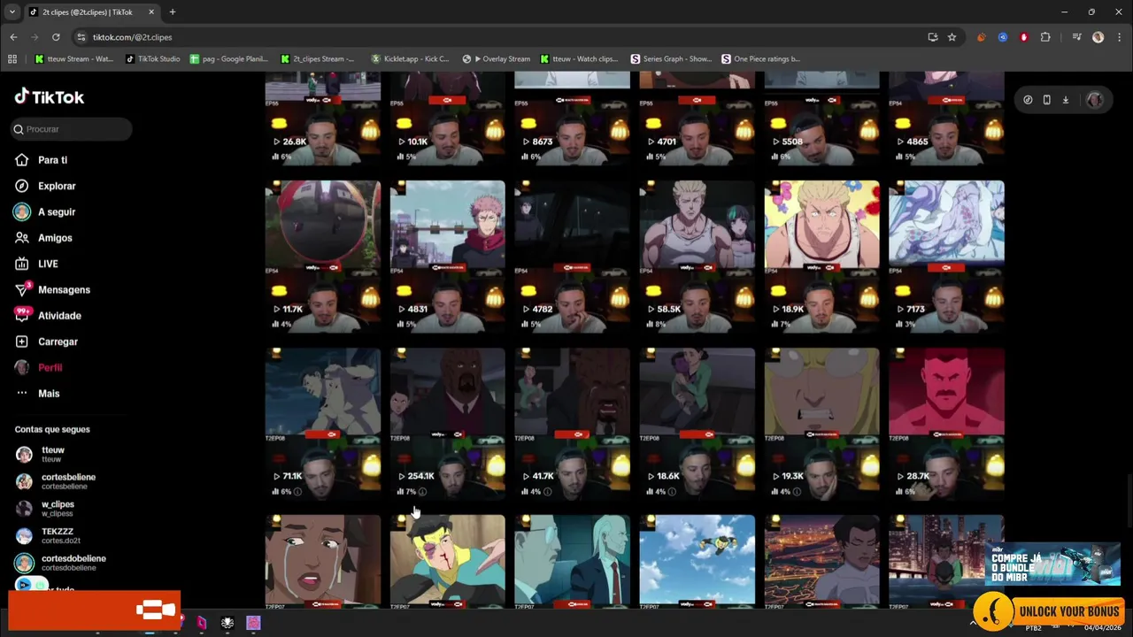
Task: Reload the TikTok page
Action: 56,37
